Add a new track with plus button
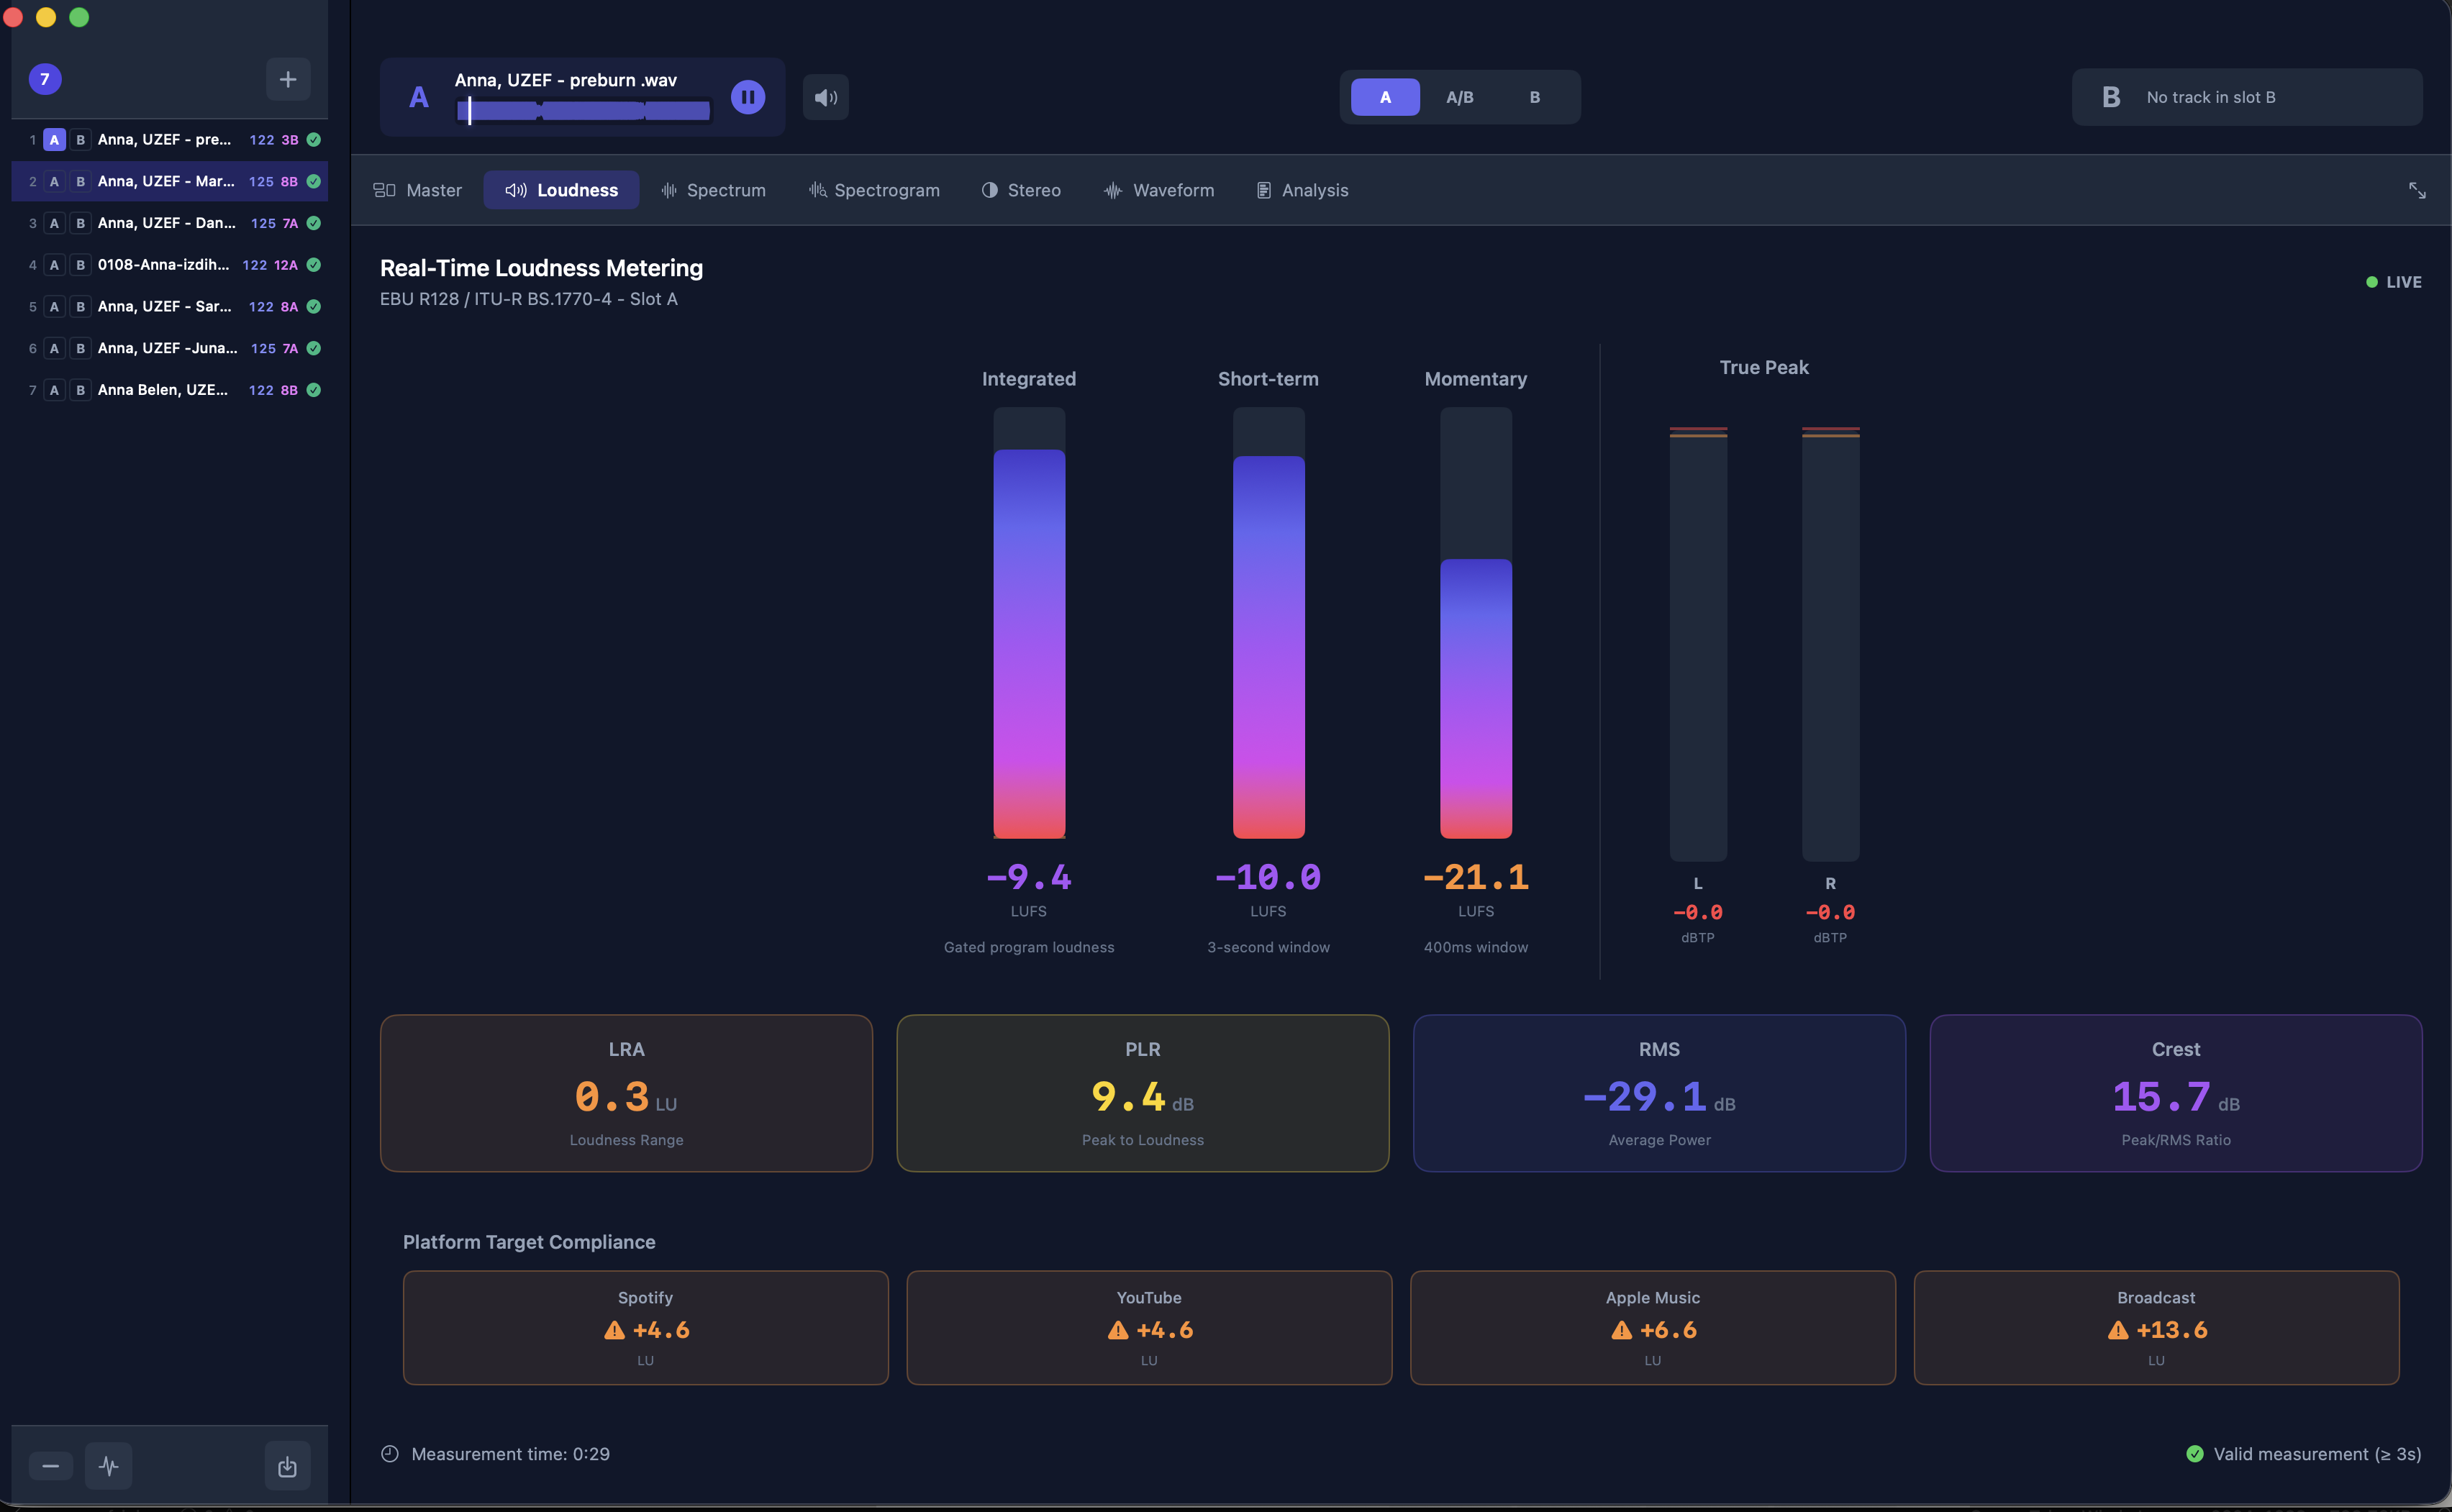This screenshot has height=1512, width=2452. click(287, 79)
